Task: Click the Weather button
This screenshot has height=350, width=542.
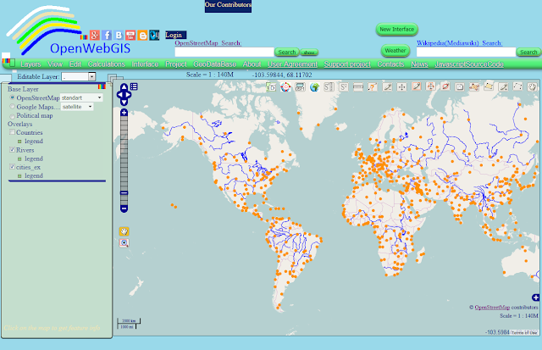Action: (x=395, y=51)
